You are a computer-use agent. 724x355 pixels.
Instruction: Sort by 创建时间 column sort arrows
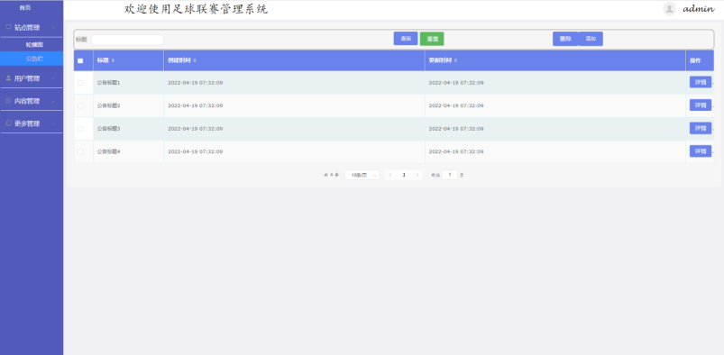pyautogui.click(x=195, y=60)
